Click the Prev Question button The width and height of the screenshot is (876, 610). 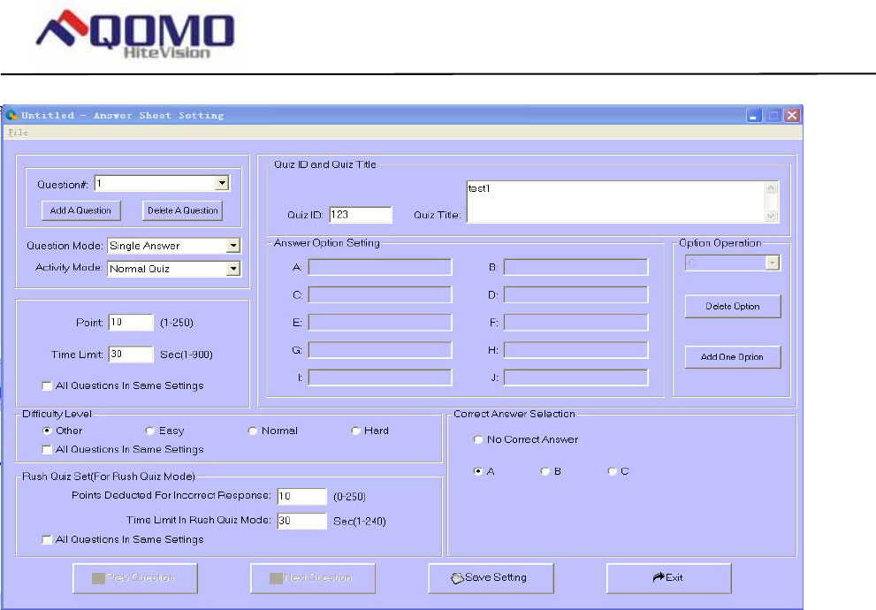coord(134,578)
